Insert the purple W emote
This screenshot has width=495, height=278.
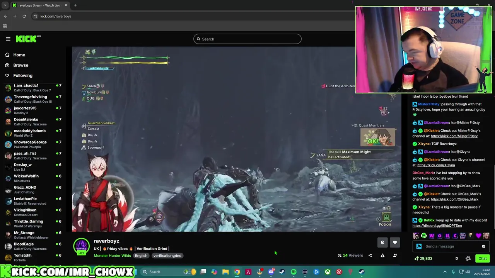(x=432, y=236)
